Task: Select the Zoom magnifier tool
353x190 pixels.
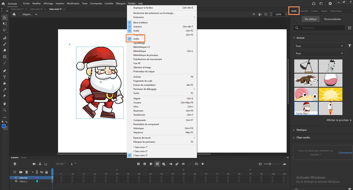Action: tap(5, 110)
